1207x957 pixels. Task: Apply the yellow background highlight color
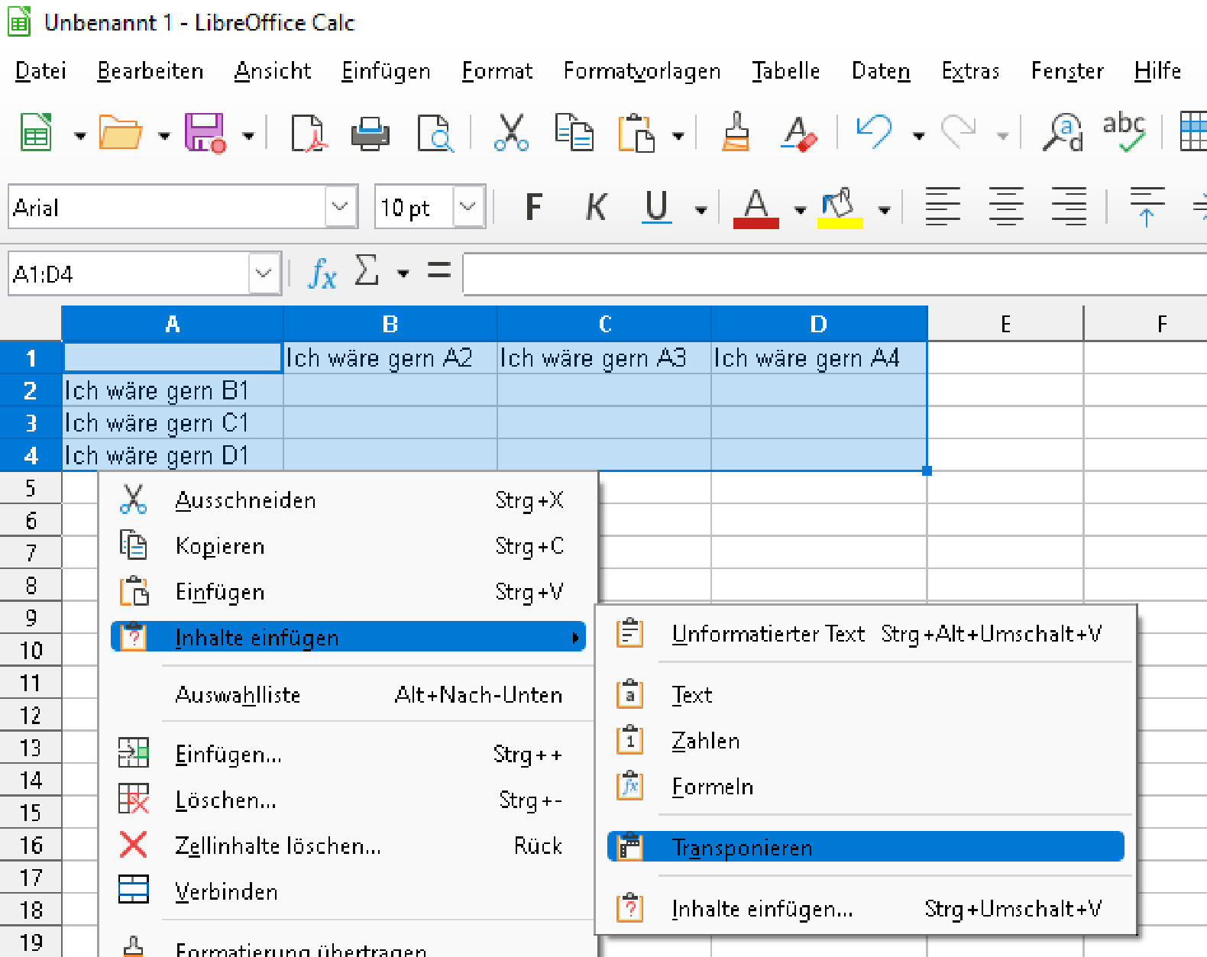pos(839,207)
